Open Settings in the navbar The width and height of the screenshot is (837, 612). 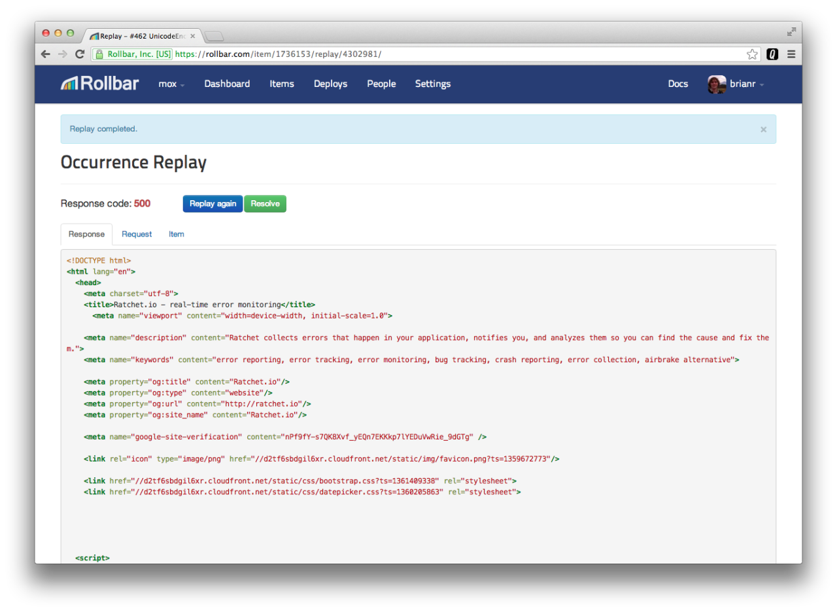coord(433,84)
